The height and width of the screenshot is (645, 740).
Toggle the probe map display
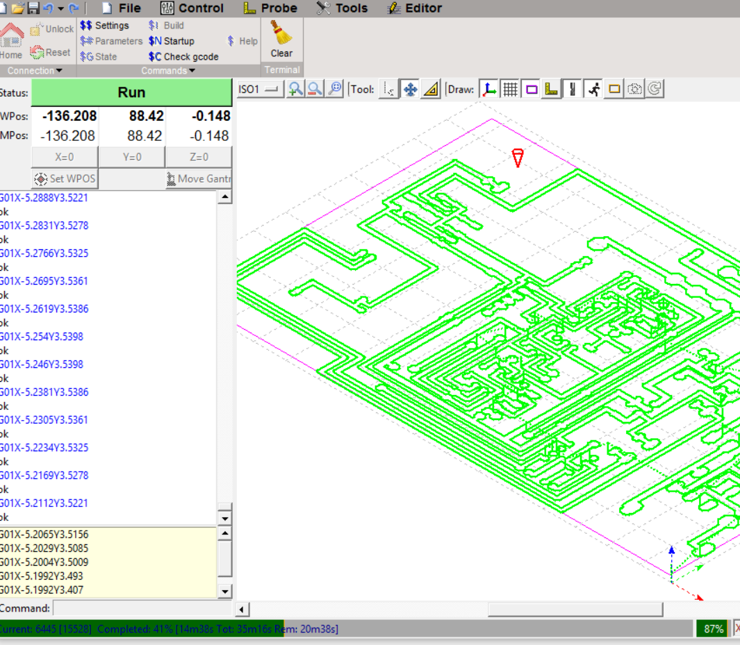coord(552,89)
